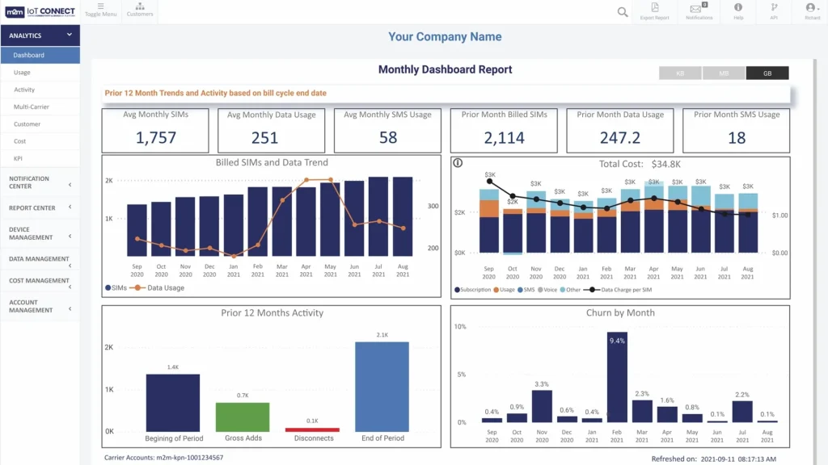Click the API icon in header
Image resolution: width=828 pixels, height=465 pixels.
coord(774,7)
